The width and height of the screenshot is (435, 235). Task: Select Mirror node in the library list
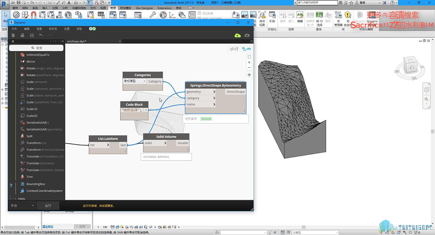point(31,61)
